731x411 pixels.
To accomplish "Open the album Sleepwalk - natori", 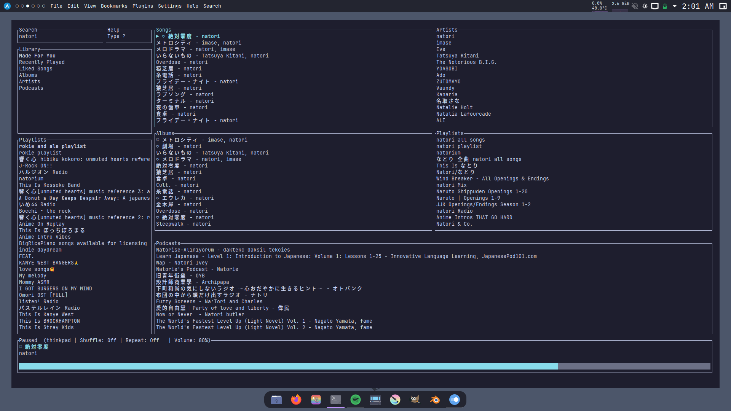I will tap(184, 224).
